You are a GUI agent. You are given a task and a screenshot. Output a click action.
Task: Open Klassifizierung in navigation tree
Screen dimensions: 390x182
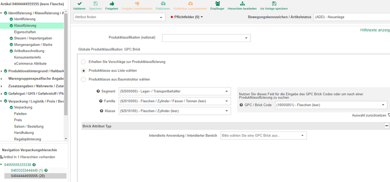(x=25, y=26)
